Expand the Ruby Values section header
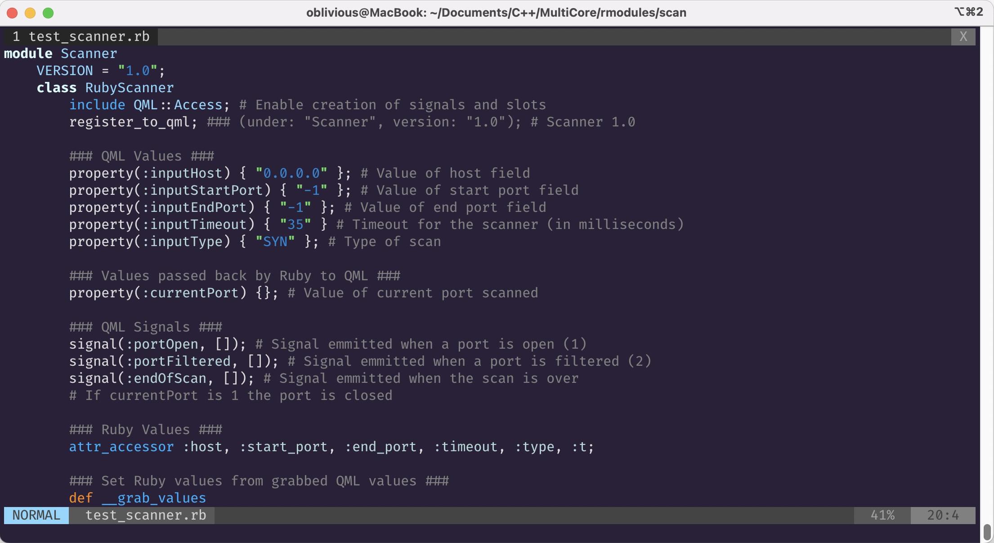Image resolution: width=994 pixels, height=543 pixels. [x=144, y=429]
